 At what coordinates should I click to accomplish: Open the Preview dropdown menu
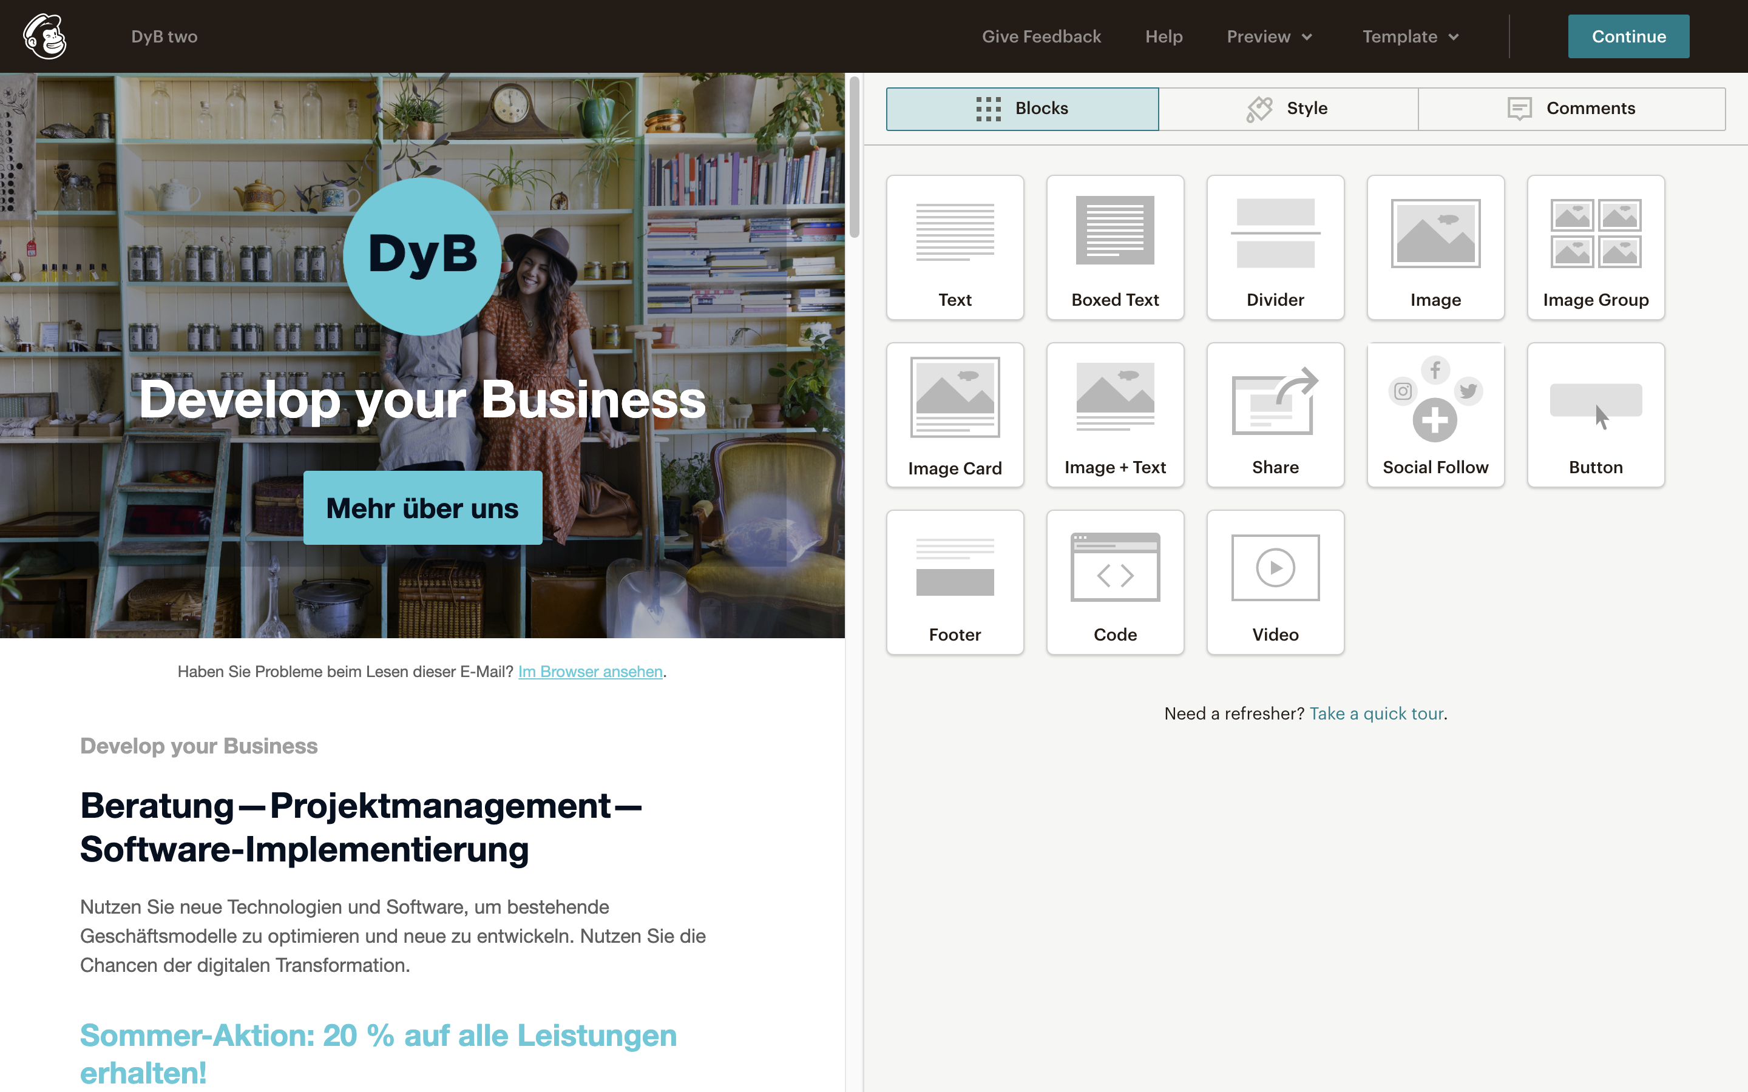coord(1267,35)
